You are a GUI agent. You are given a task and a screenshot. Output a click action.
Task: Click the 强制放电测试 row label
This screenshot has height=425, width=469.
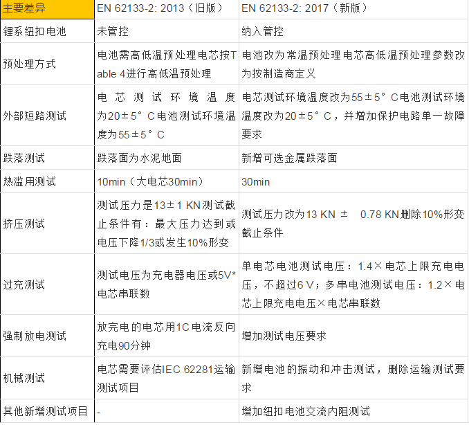pos(35,336)
